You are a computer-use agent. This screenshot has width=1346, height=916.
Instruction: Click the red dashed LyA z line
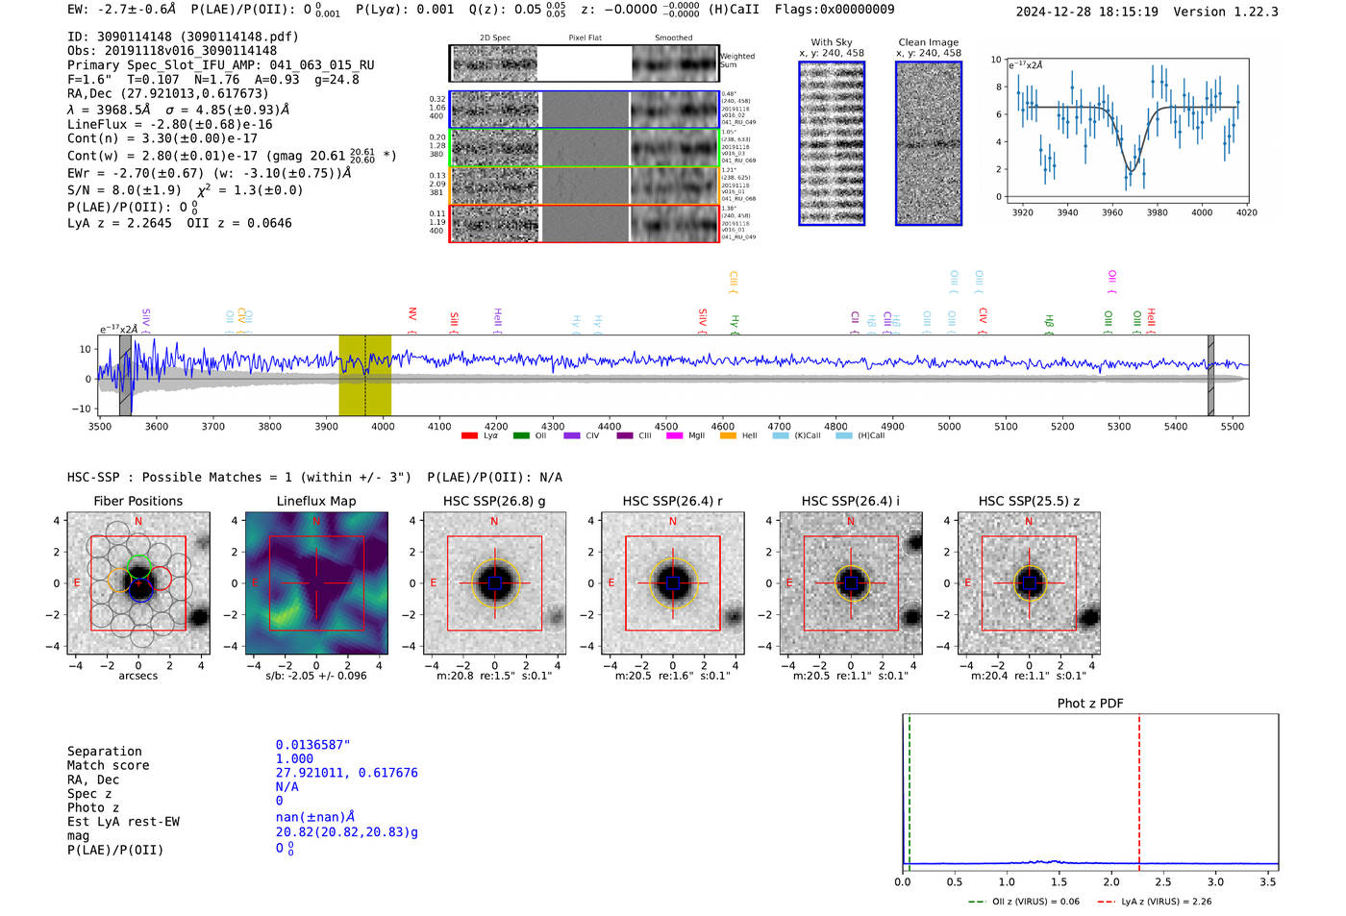[x=1139, y=788]
